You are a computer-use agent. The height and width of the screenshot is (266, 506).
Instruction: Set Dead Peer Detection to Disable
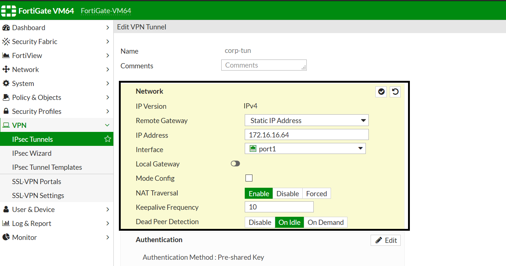pyautogui.click(x=260, y=222)
